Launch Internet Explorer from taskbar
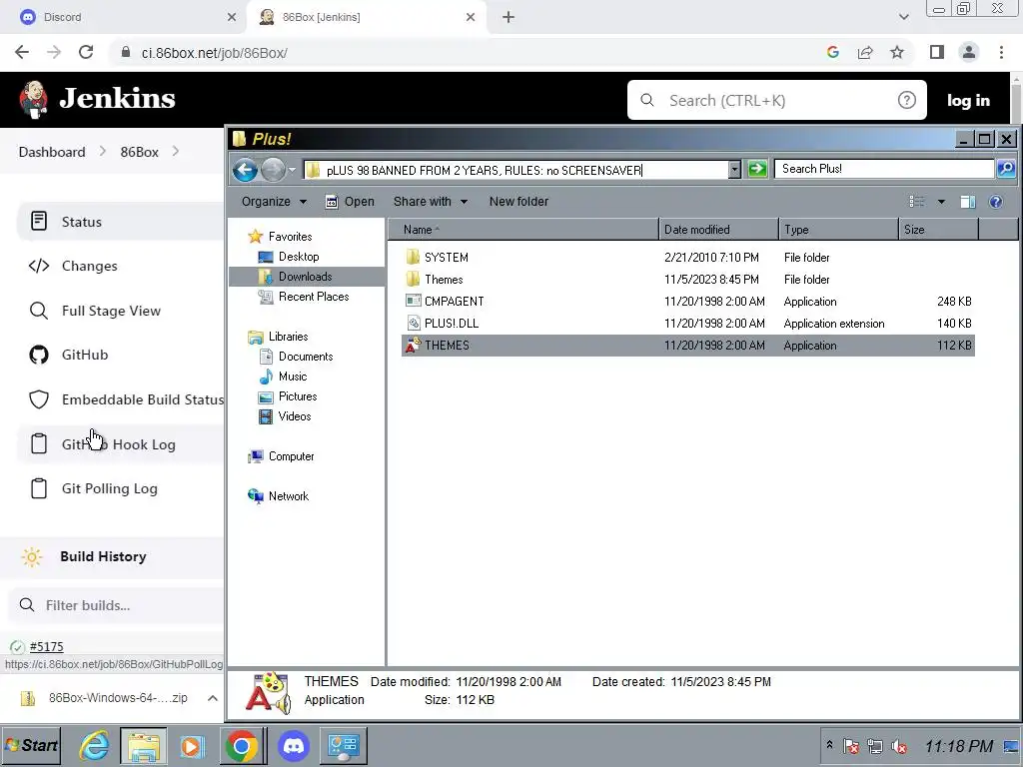 [94, 745]
